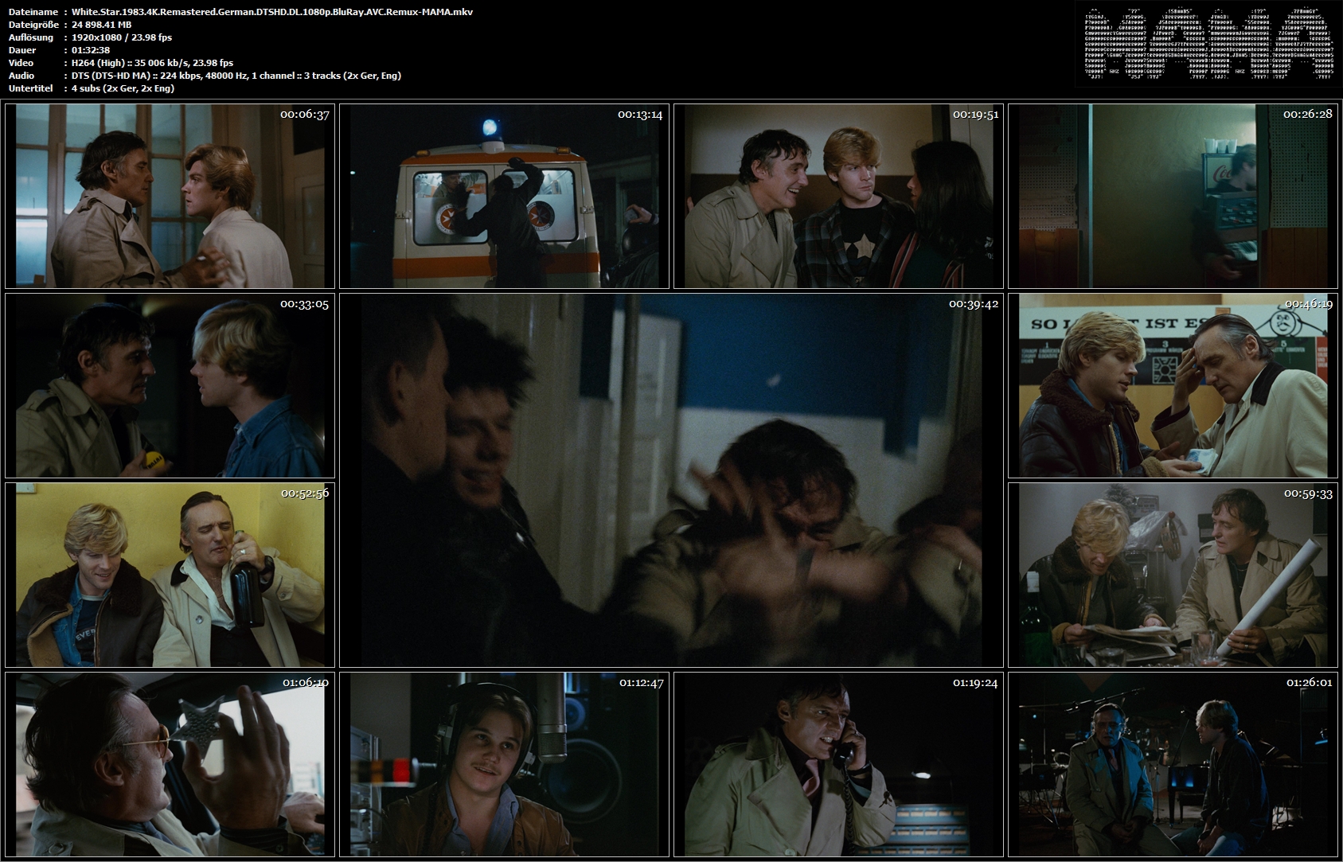The image size is (1343, 862).
Task: Click the H264 (High) video codec line
Action: pos(152,63)
